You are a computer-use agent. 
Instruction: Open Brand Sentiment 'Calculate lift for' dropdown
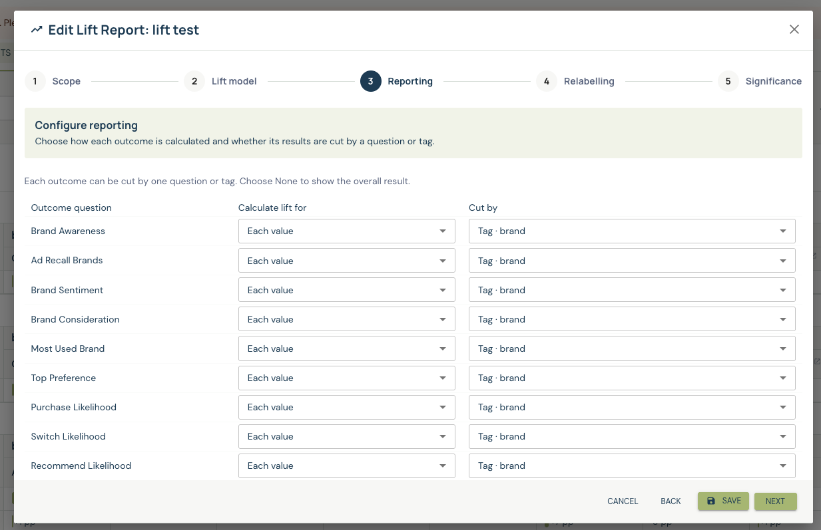(347, 290)
